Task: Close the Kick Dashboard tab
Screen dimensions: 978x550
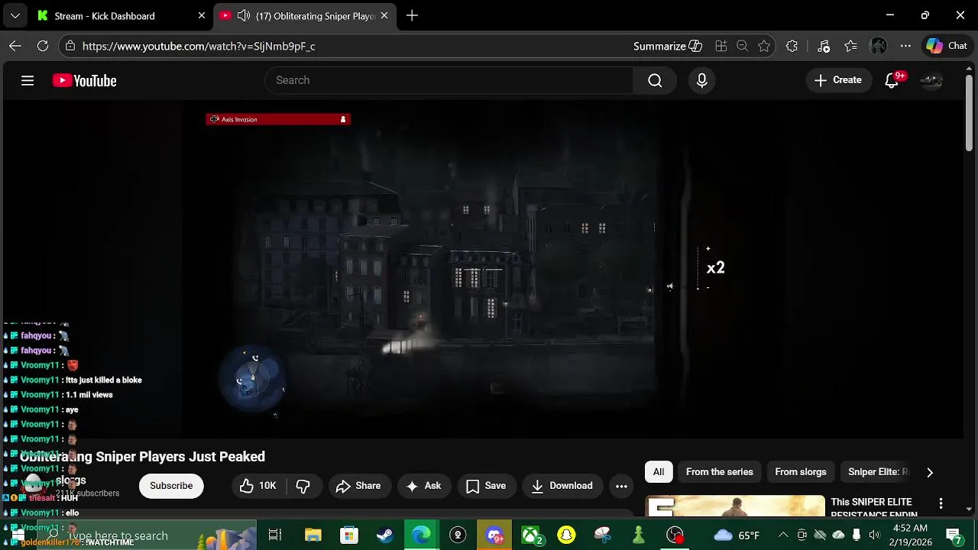Action: (x=201, y=15)
